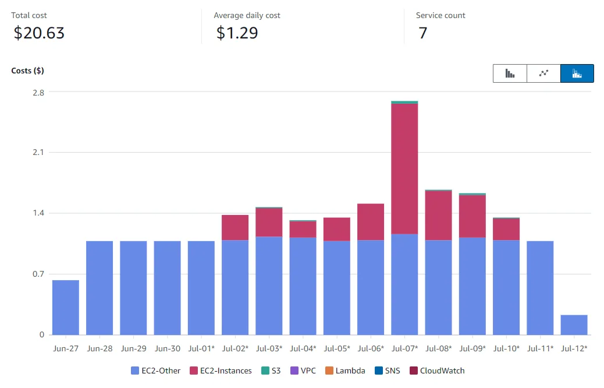Toggle EC2-Instances legend swatch
Screen dimensions: 604x388
point(194,371)
